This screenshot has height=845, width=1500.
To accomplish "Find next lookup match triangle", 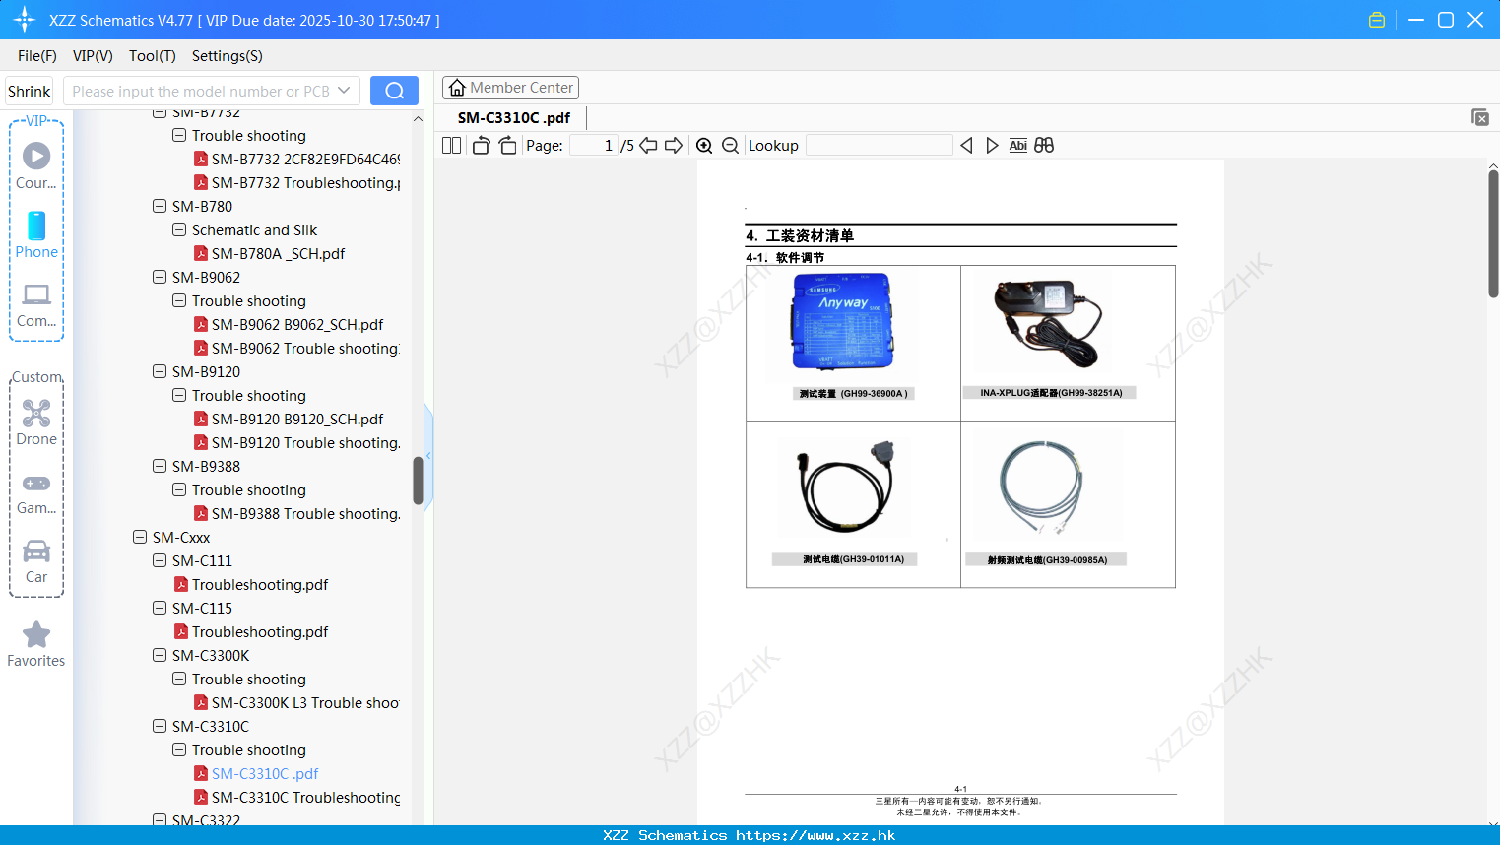I will point(992,145).
